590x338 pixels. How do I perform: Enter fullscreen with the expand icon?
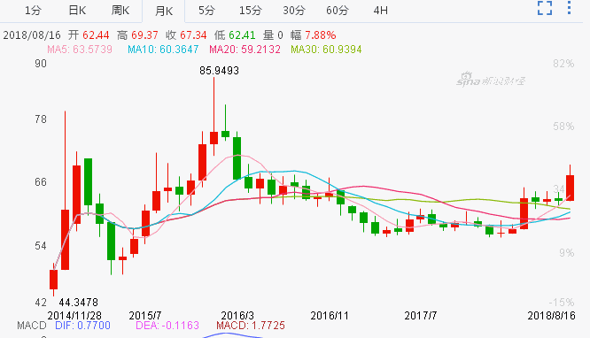point(545,8)
